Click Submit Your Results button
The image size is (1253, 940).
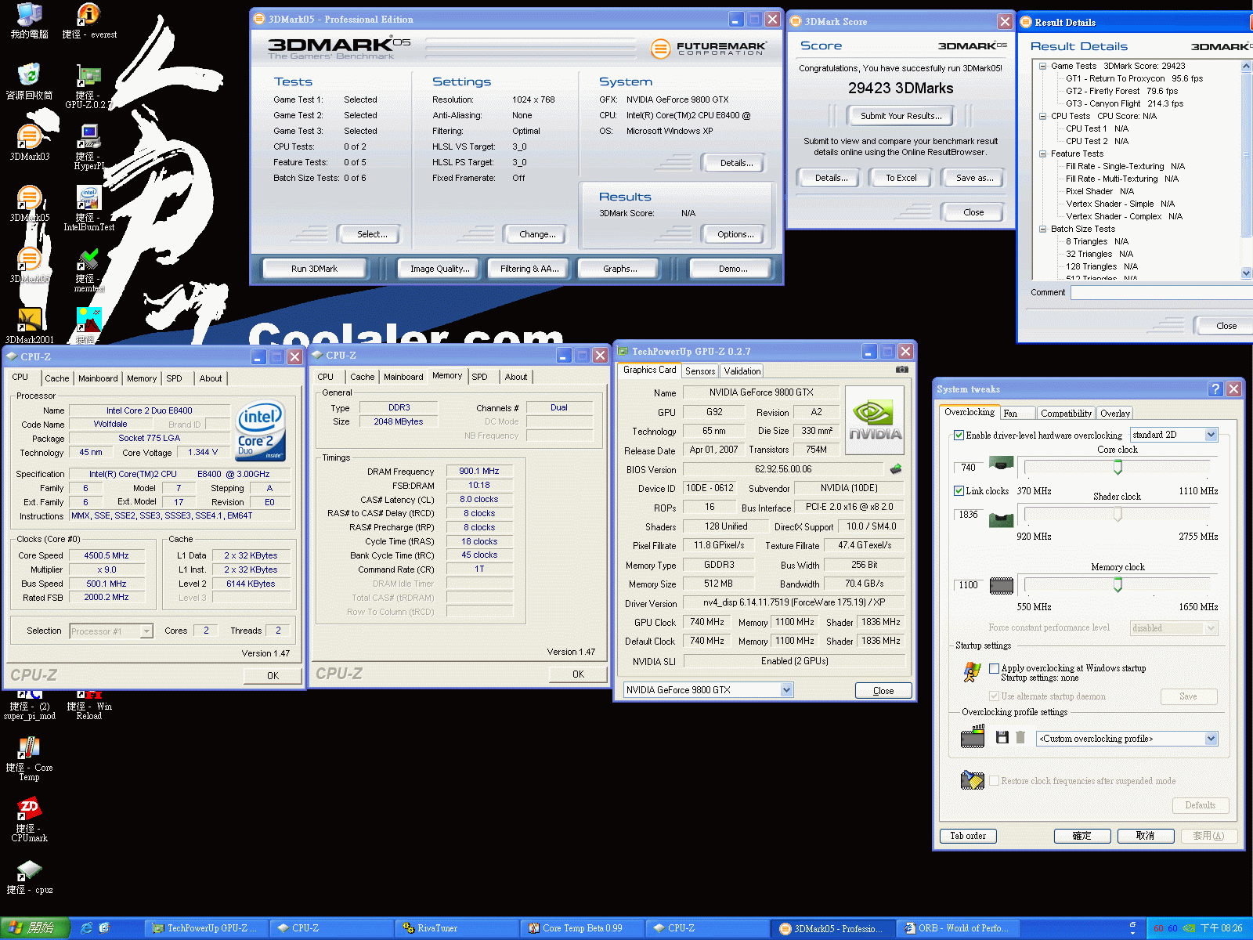coord(901,116)
